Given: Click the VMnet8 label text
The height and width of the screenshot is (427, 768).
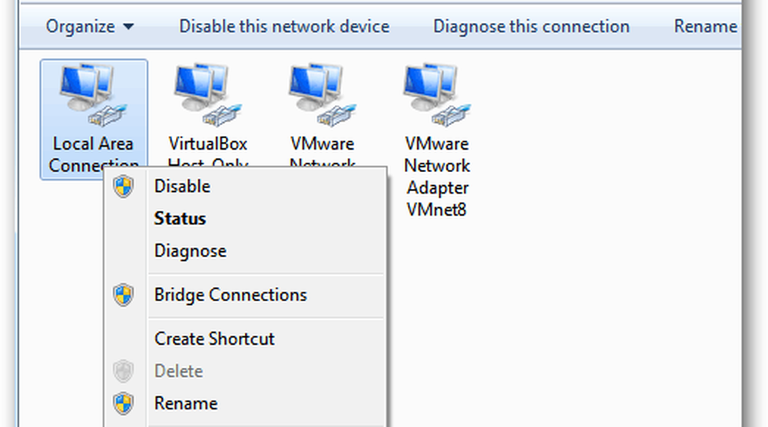Looking at the screenshot, I should click(436, 210).
